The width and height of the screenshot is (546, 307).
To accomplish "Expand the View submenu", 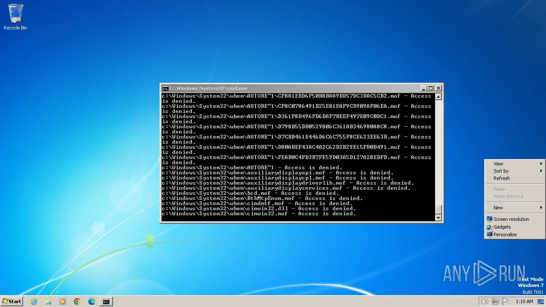I will [x=515, y=164].
